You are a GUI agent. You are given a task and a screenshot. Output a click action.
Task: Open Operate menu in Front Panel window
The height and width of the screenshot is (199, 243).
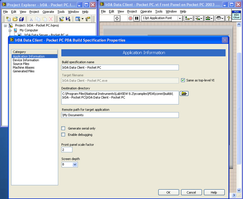146,11
